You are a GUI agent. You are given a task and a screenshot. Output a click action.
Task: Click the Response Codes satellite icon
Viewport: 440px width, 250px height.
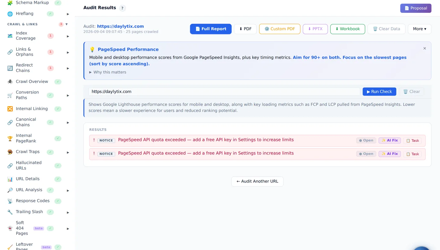tap(10, 201)
